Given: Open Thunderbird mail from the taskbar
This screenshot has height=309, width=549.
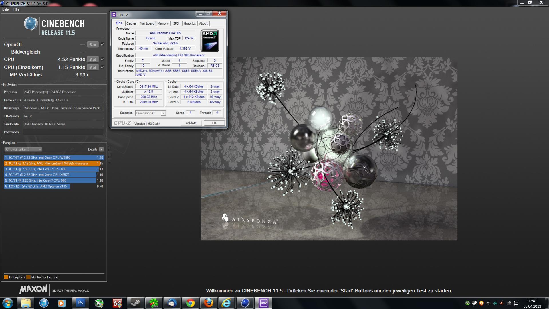Looking at the screenshot, I should tap(172, 303).
